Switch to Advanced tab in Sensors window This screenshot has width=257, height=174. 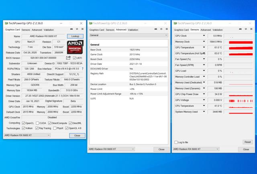click(x=206, y=30)
